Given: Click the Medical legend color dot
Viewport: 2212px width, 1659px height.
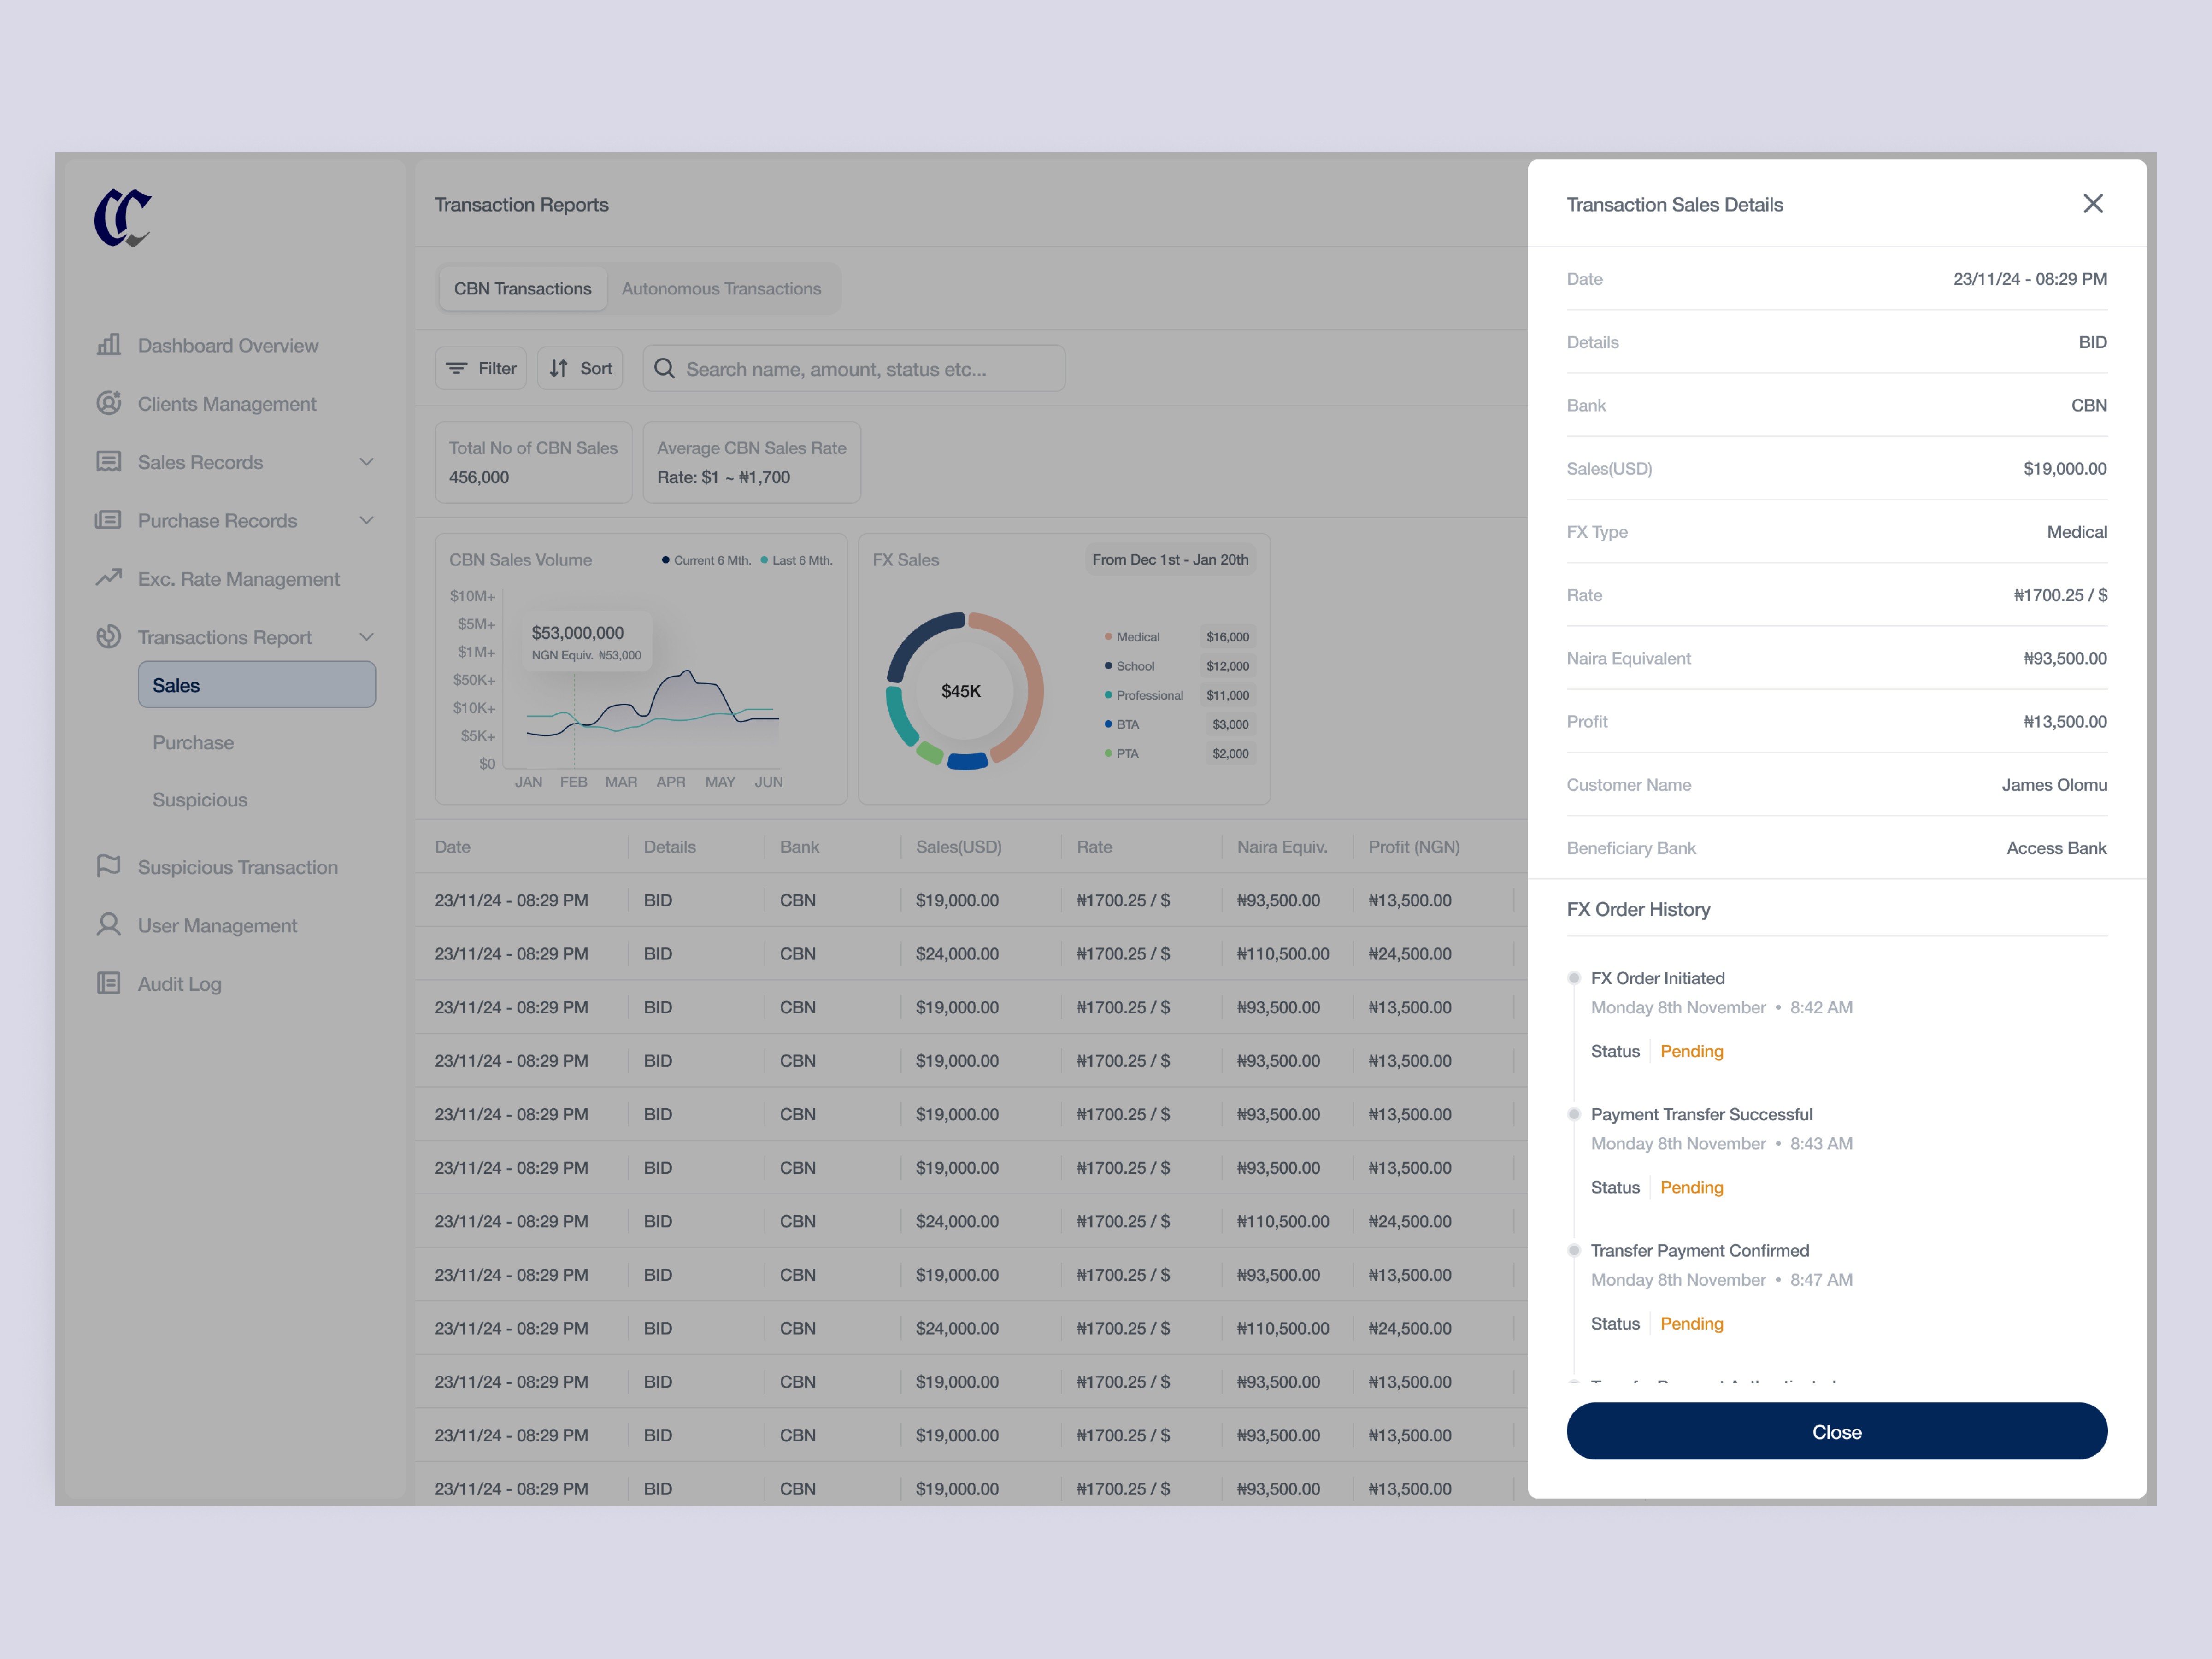Looking at the screenshot, I should click(1108, 637).
